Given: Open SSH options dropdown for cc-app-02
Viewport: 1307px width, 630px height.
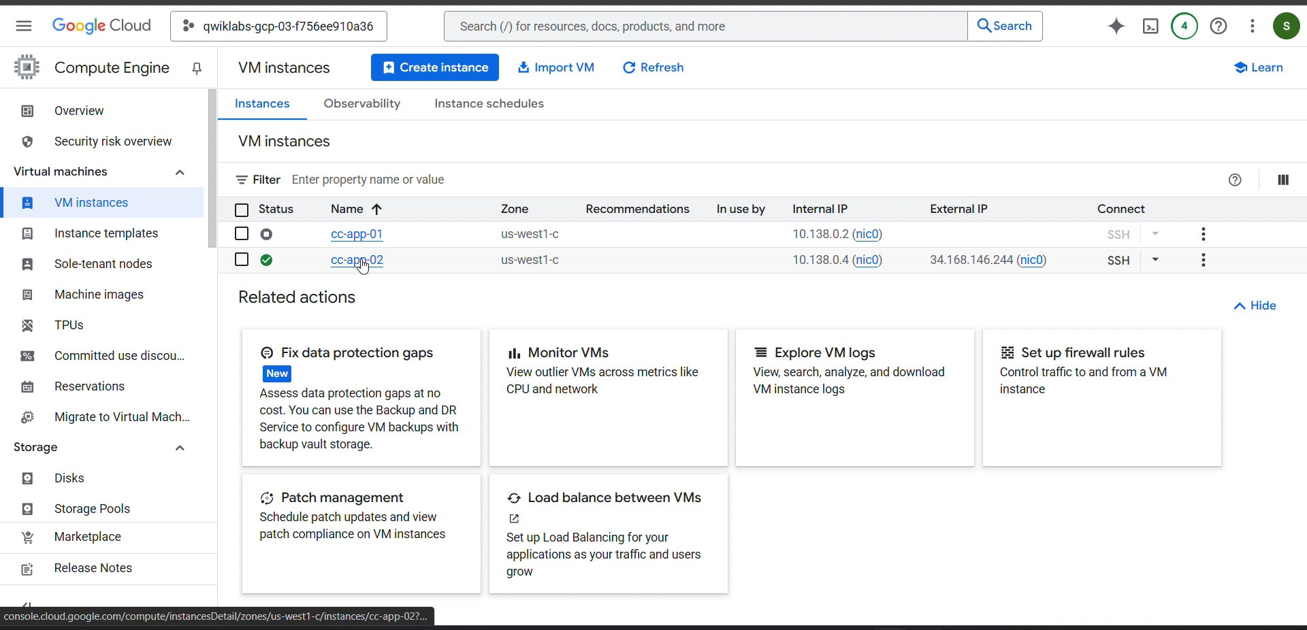Looking at the screenshot, I should point(1155,260).
